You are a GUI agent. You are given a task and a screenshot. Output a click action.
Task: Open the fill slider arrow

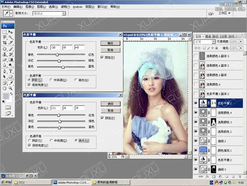coord(241,48)
